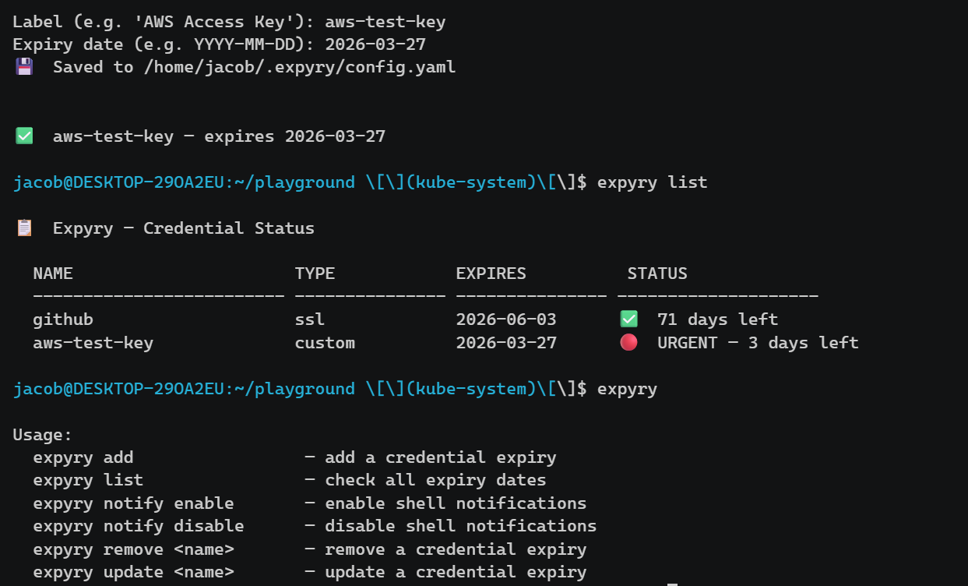This screenshot has height=586, width=968.
Task: Click description 'enable shell notifications'
Action: [x=456, y=503]
